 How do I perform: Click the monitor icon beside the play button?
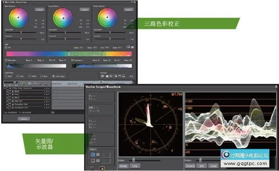pyautogui.click(x=29, y=83)
